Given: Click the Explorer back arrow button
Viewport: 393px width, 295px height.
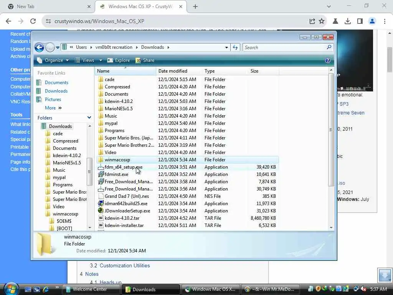Looking at the screenshot, I should 40,47.
